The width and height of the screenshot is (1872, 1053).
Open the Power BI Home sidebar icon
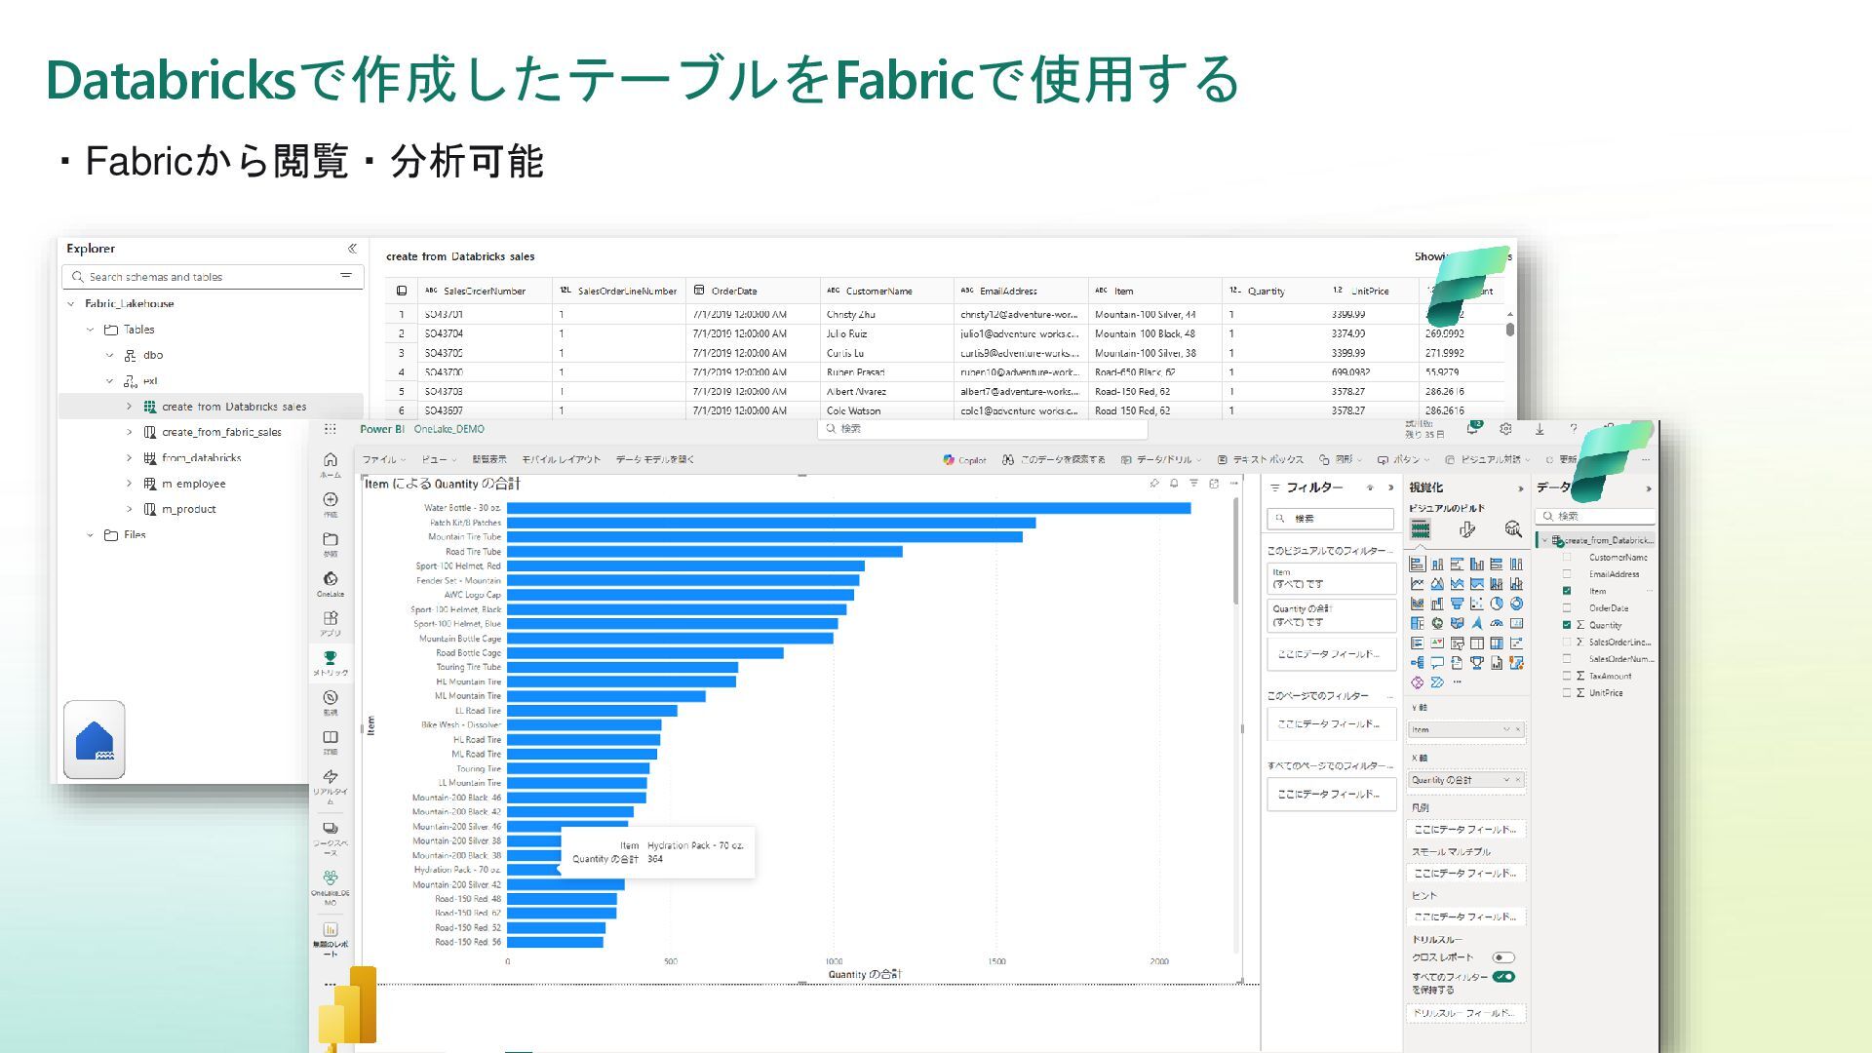click(x=331, y=462)
